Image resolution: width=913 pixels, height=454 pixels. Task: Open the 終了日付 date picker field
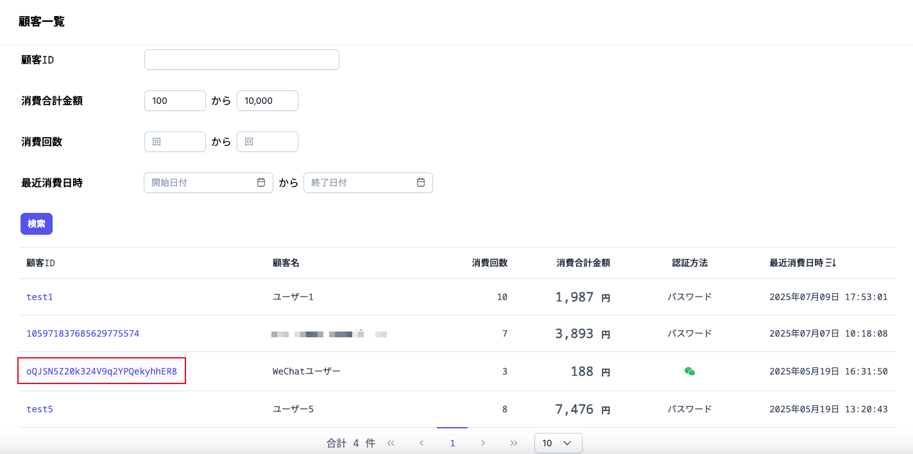pos(368,183)
